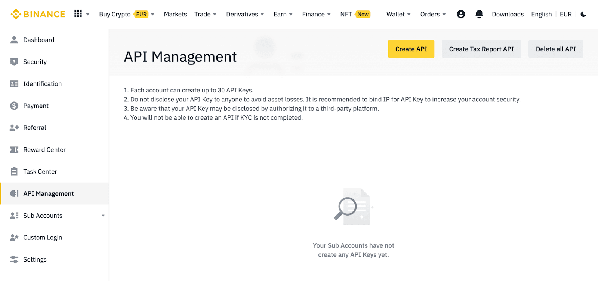This screenshot has height=281, width=598.
Task: Change language via English link
Action: pyautogui.click(x=541, y=14)
